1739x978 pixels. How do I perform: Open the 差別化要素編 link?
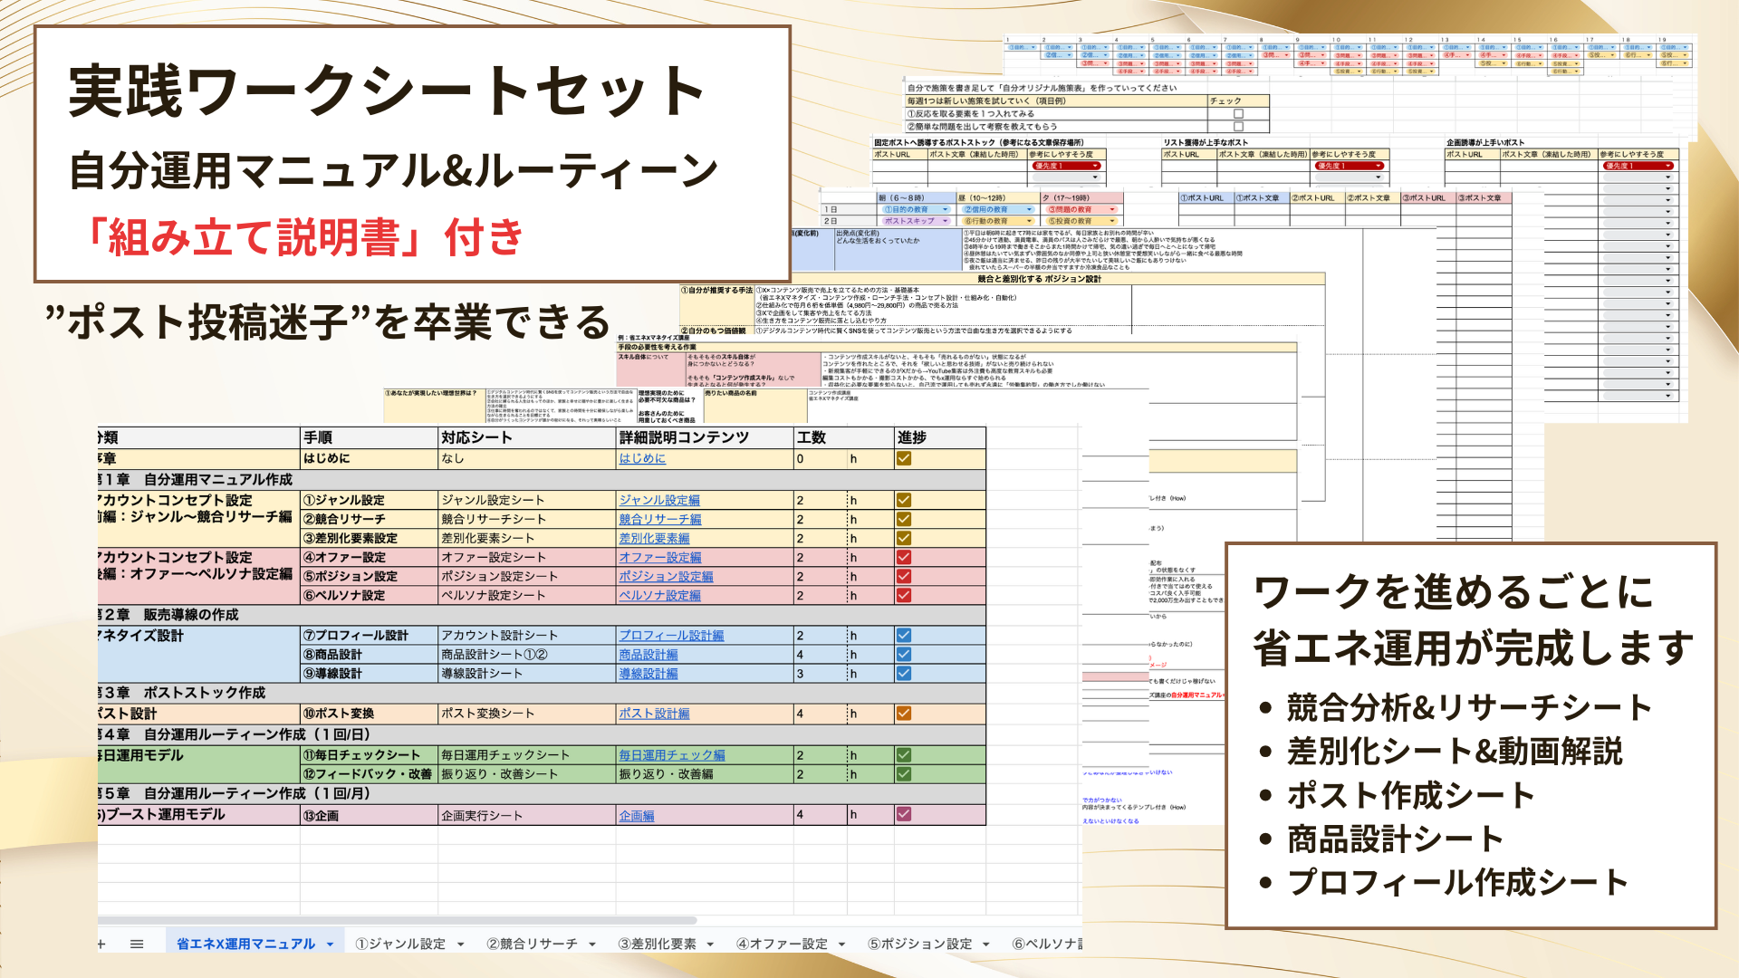[x=654, y=538]
